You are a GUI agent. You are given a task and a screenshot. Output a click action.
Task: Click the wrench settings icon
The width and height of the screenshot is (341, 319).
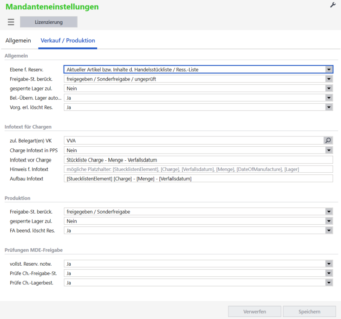tap(333, 5)
